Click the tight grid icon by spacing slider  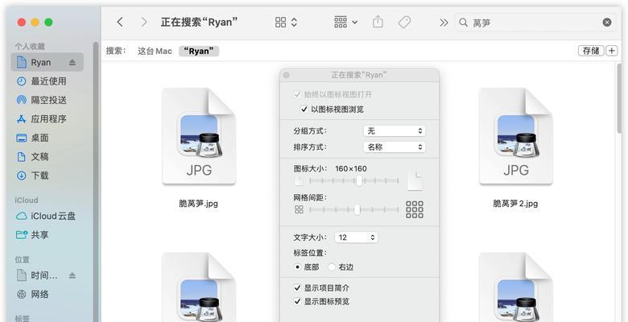[299, 209]
